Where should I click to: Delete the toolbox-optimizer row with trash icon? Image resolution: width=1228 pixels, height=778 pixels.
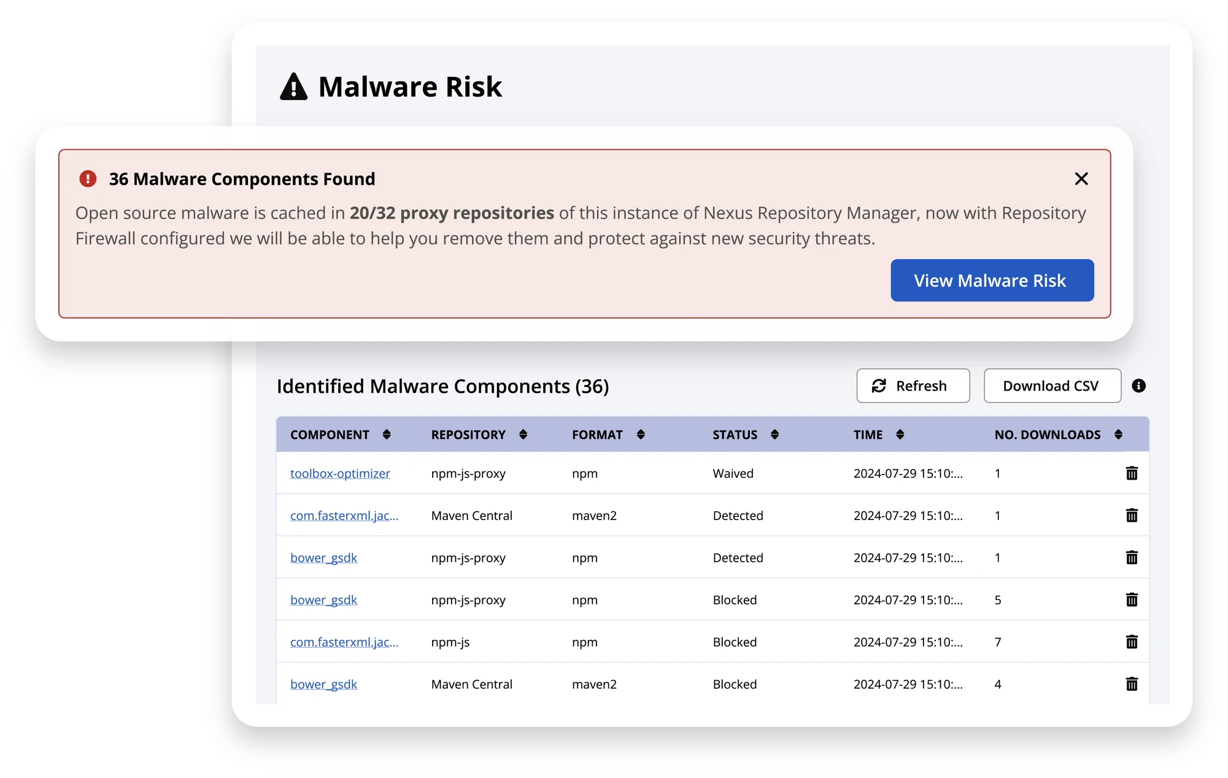(x=1132, y=473)
